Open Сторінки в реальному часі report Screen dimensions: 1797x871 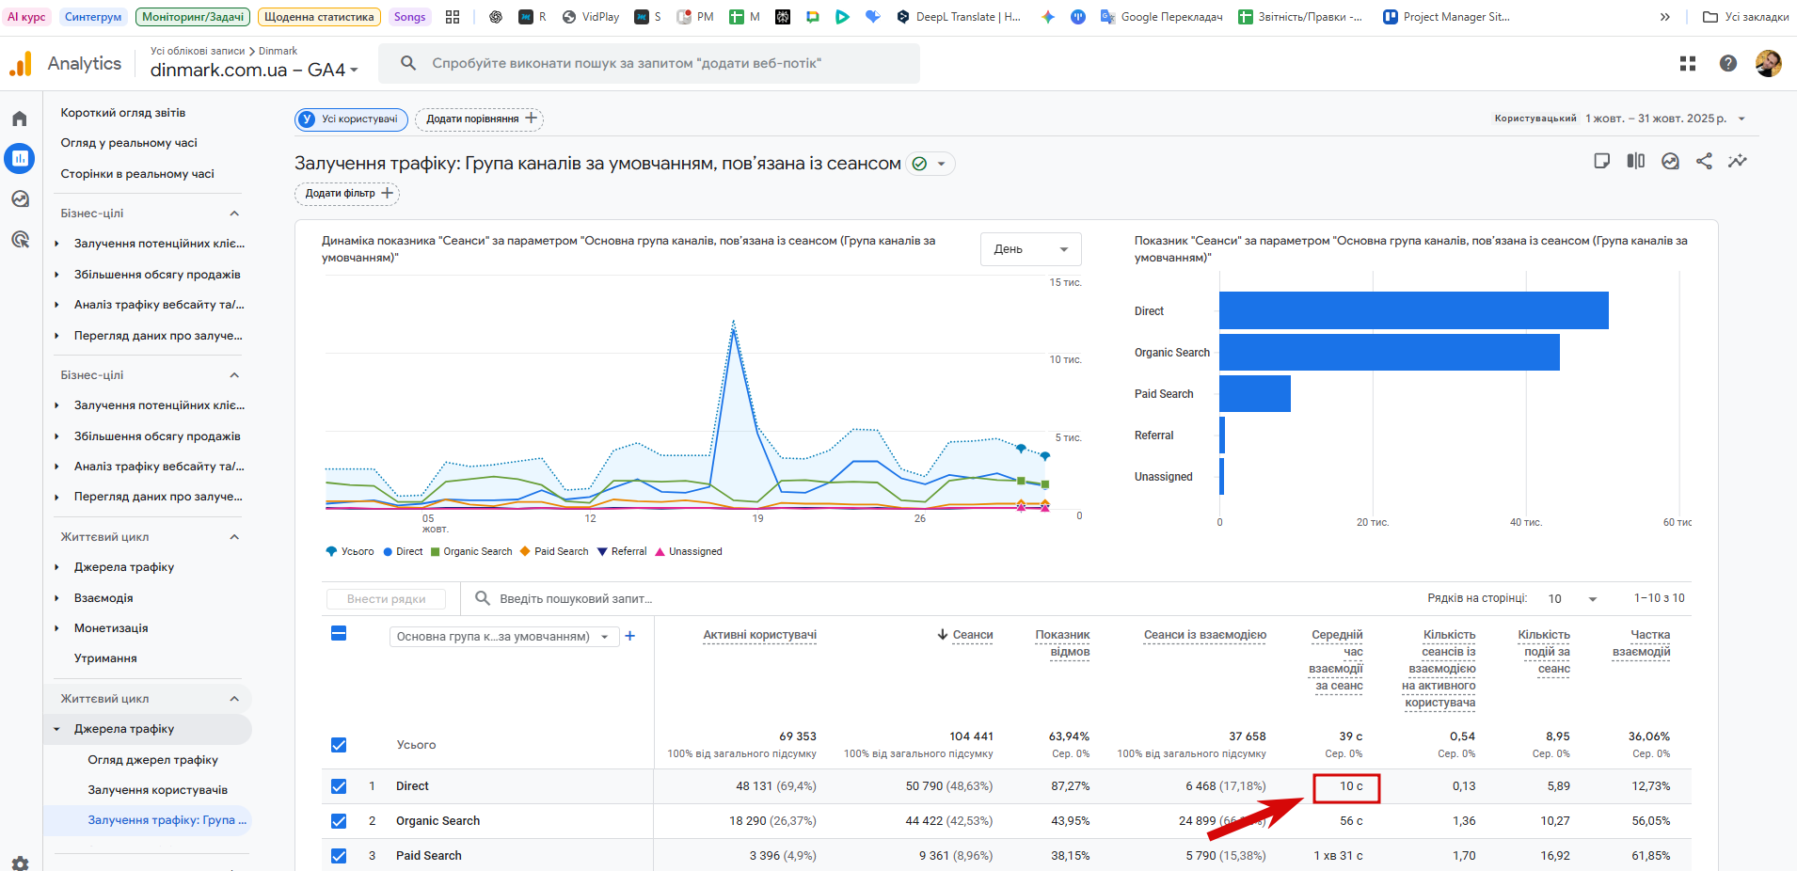(137, 174)
